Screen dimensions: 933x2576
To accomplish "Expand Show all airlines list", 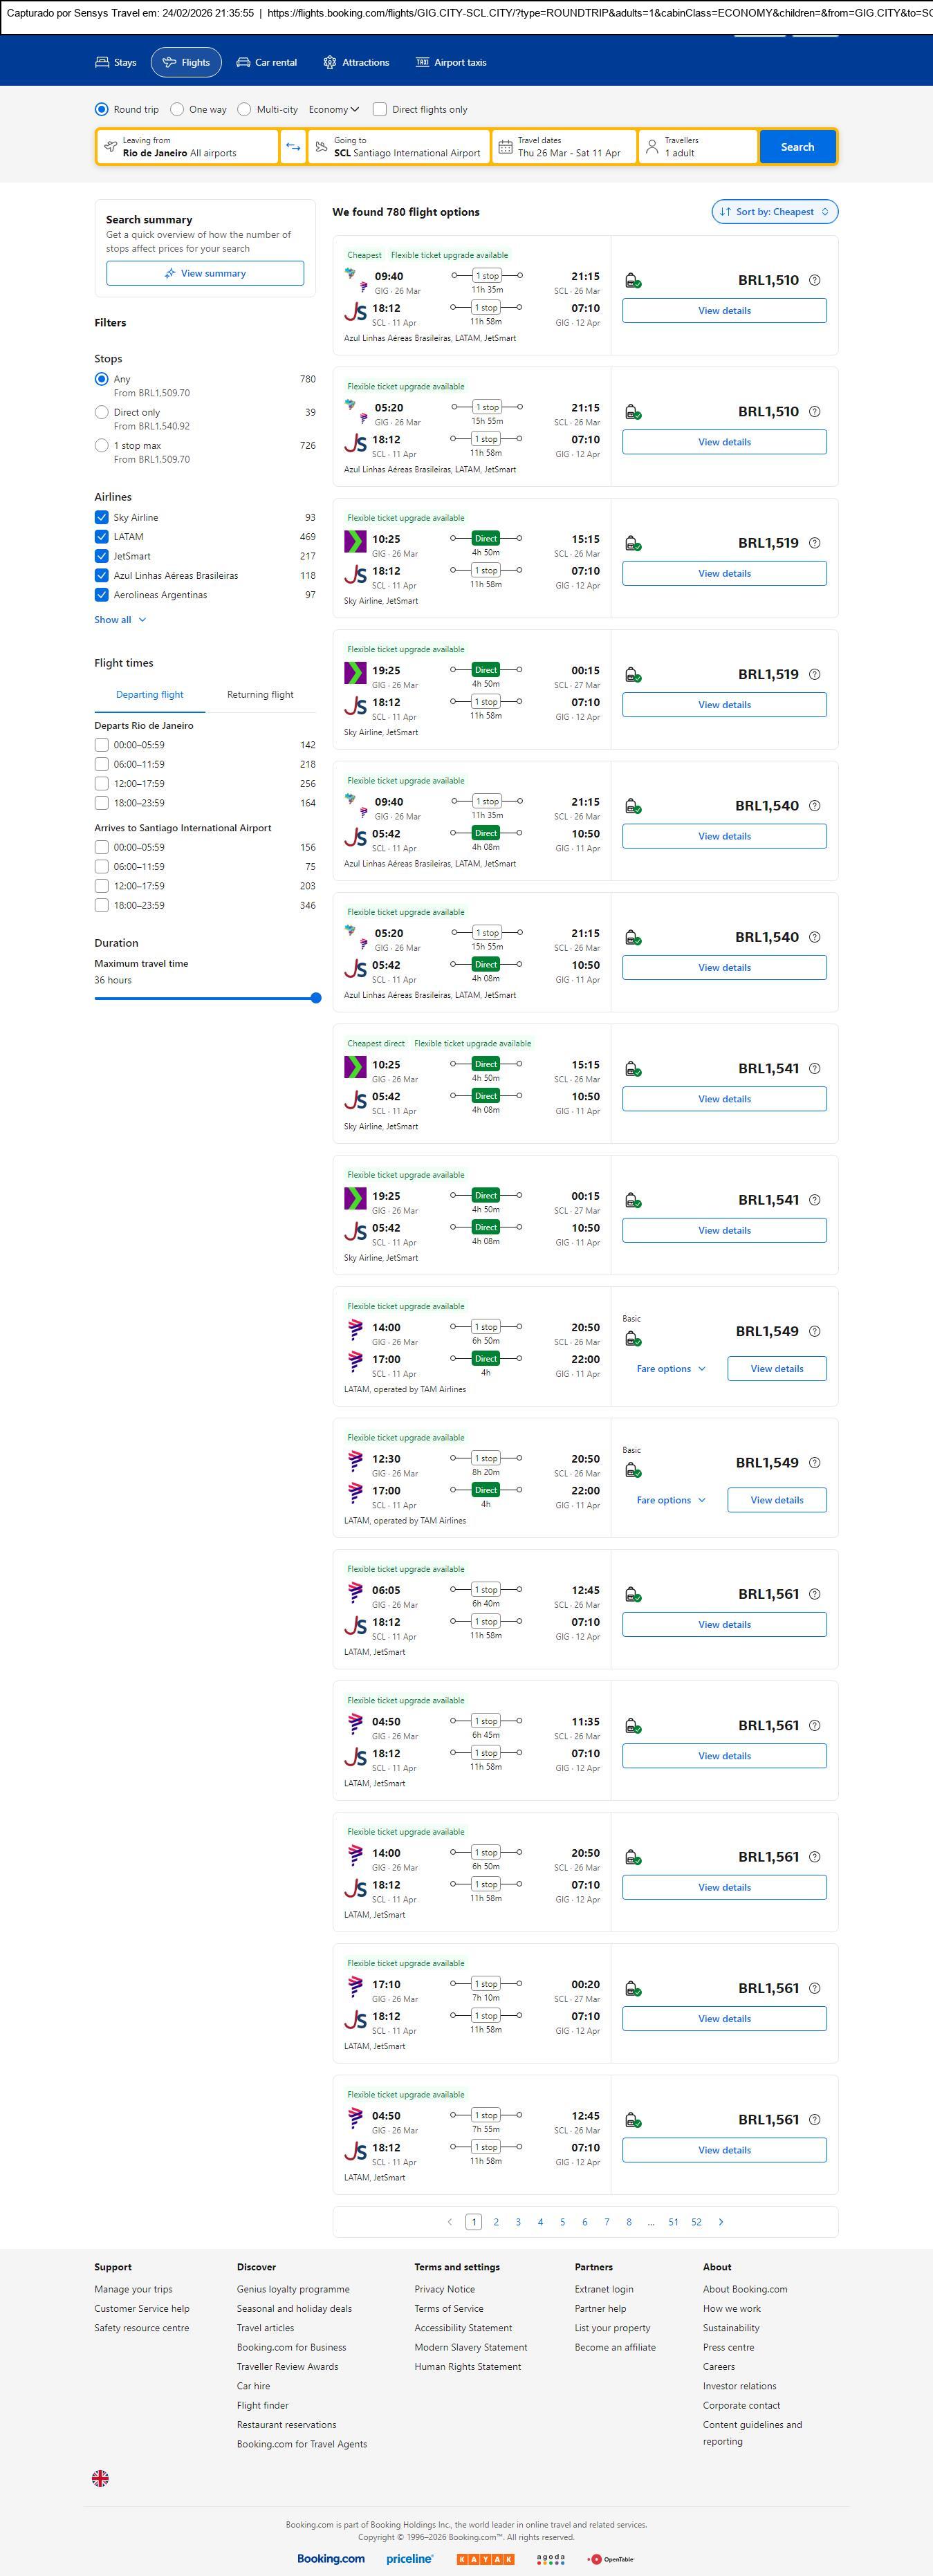I will [120, 620].
